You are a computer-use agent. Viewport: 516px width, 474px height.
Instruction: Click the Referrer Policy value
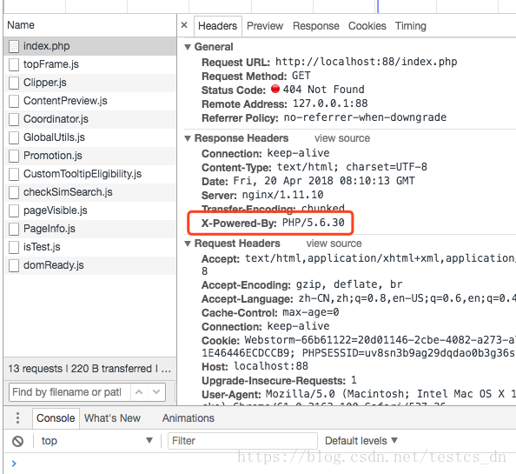pos(365,117)
